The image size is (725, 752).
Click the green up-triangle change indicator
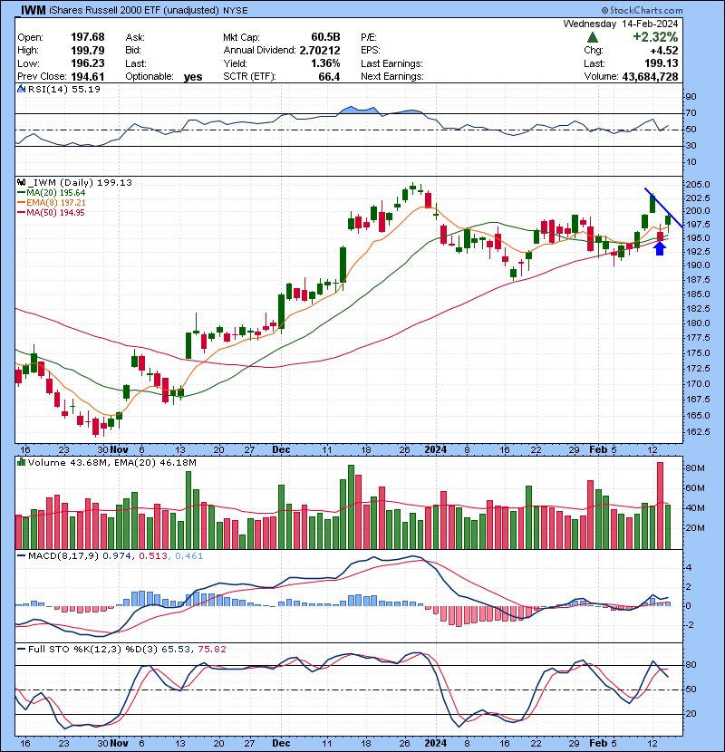pos(593,37)
